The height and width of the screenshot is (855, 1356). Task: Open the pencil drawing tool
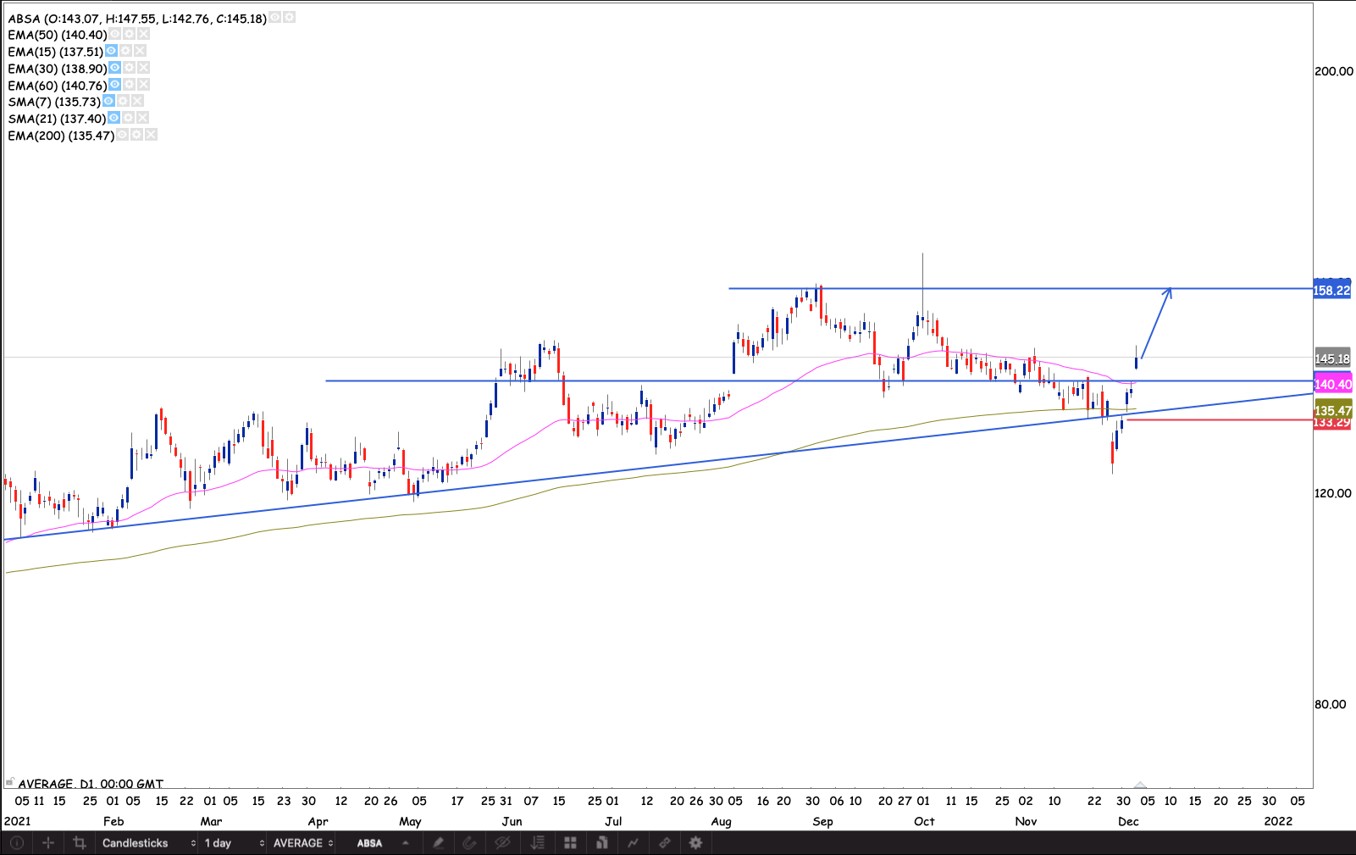click(439, 843)
